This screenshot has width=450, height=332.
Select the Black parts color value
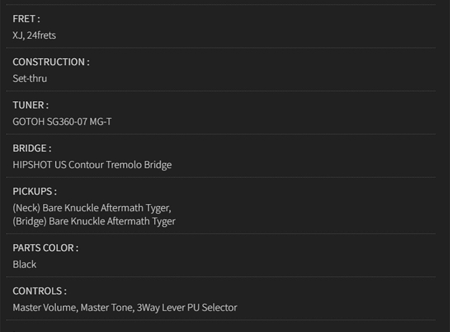pyautogui.click(x=24, y=264)
